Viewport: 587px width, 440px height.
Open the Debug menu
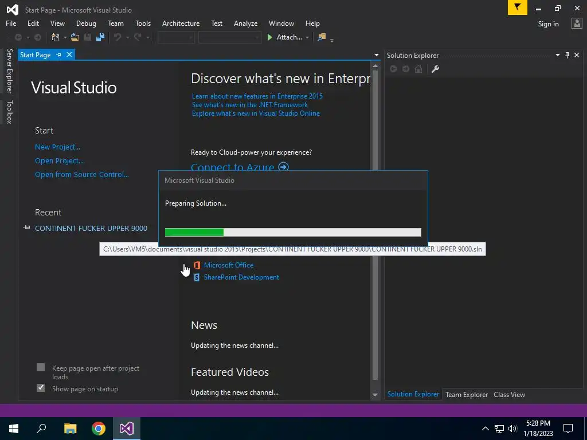click(86, 23)
